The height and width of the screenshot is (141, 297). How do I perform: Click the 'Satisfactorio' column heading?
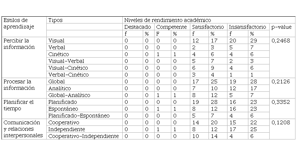(x=209, y=27)
